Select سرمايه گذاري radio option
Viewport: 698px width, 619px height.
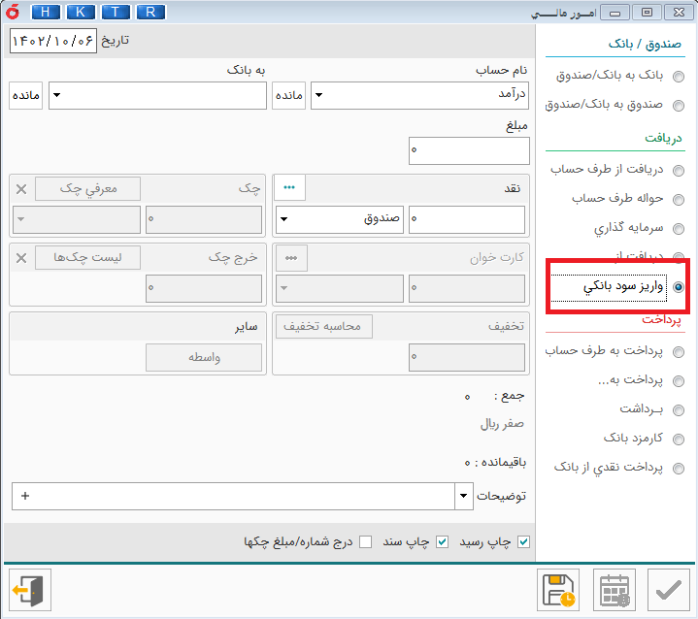[x=679, y=229]
